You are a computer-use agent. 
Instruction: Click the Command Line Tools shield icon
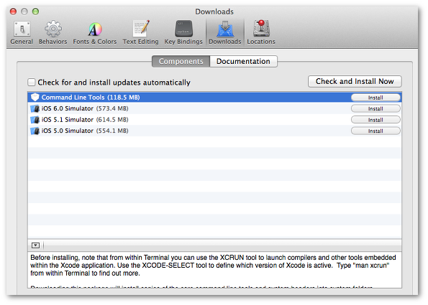pyautogui.click(x=35, y=97)
